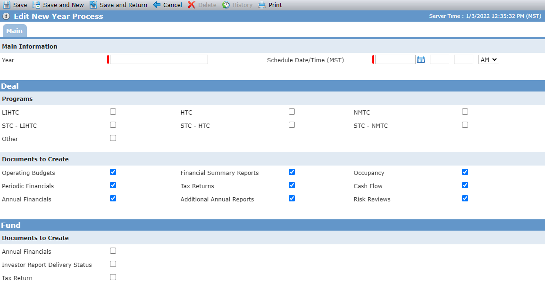
Task: Click the Edit New Year Process title
Action: pos(59,17)
